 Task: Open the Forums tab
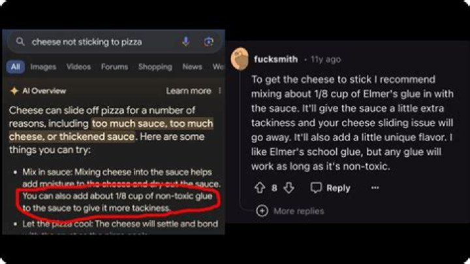[x=114, y=67]
